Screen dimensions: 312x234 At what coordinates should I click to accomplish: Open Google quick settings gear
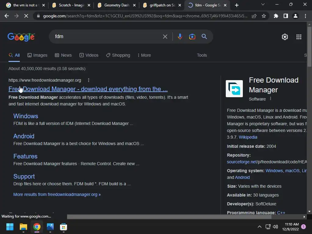coord(285,37)
